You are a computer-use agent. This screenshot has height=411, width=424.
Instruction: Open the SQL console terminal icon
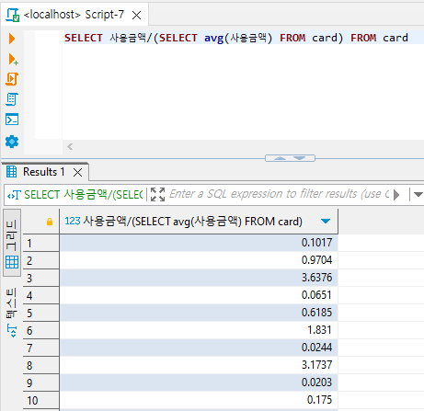pyautogui.click(x=12, y=120)
